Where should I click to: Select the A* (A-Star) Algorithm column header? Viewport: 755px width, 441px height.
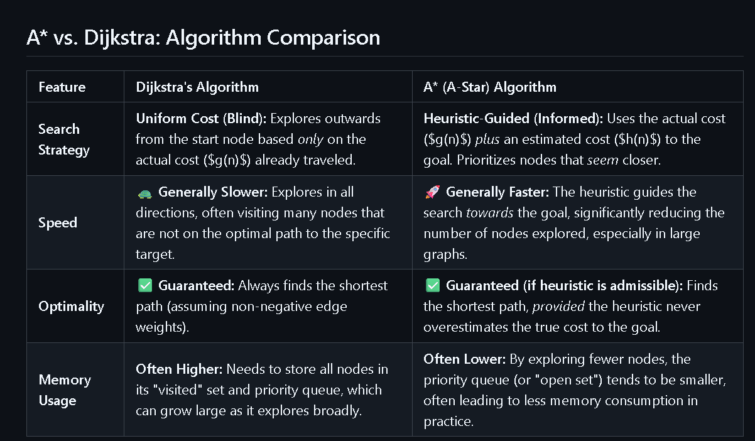point(490,87)
